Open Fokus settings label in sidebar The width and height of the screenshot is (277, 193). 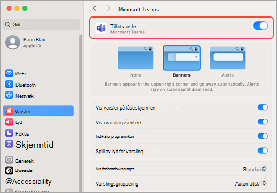[22, 133]
